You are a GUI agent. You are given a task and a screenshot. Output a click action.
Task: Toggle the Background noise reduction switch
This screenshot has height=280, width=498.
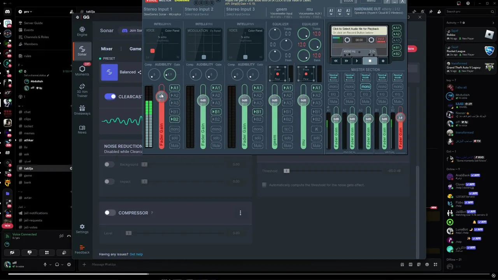coord(109,164)
